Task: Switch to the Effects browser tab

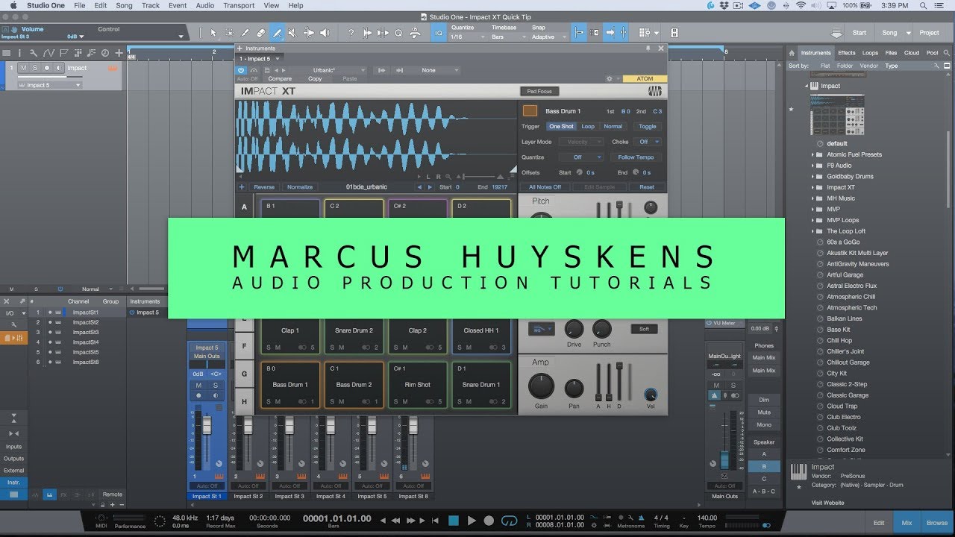Action: pyautogui.click(x=847, y=53)
